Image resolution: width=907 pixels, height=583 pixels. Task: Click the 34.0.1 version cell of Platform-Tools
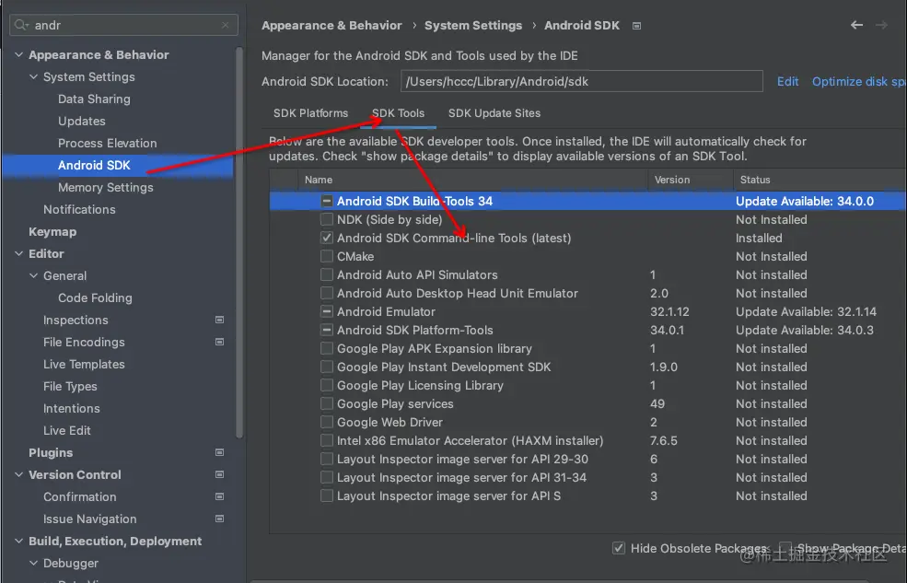pyautogui.click(x=667, y=331)
